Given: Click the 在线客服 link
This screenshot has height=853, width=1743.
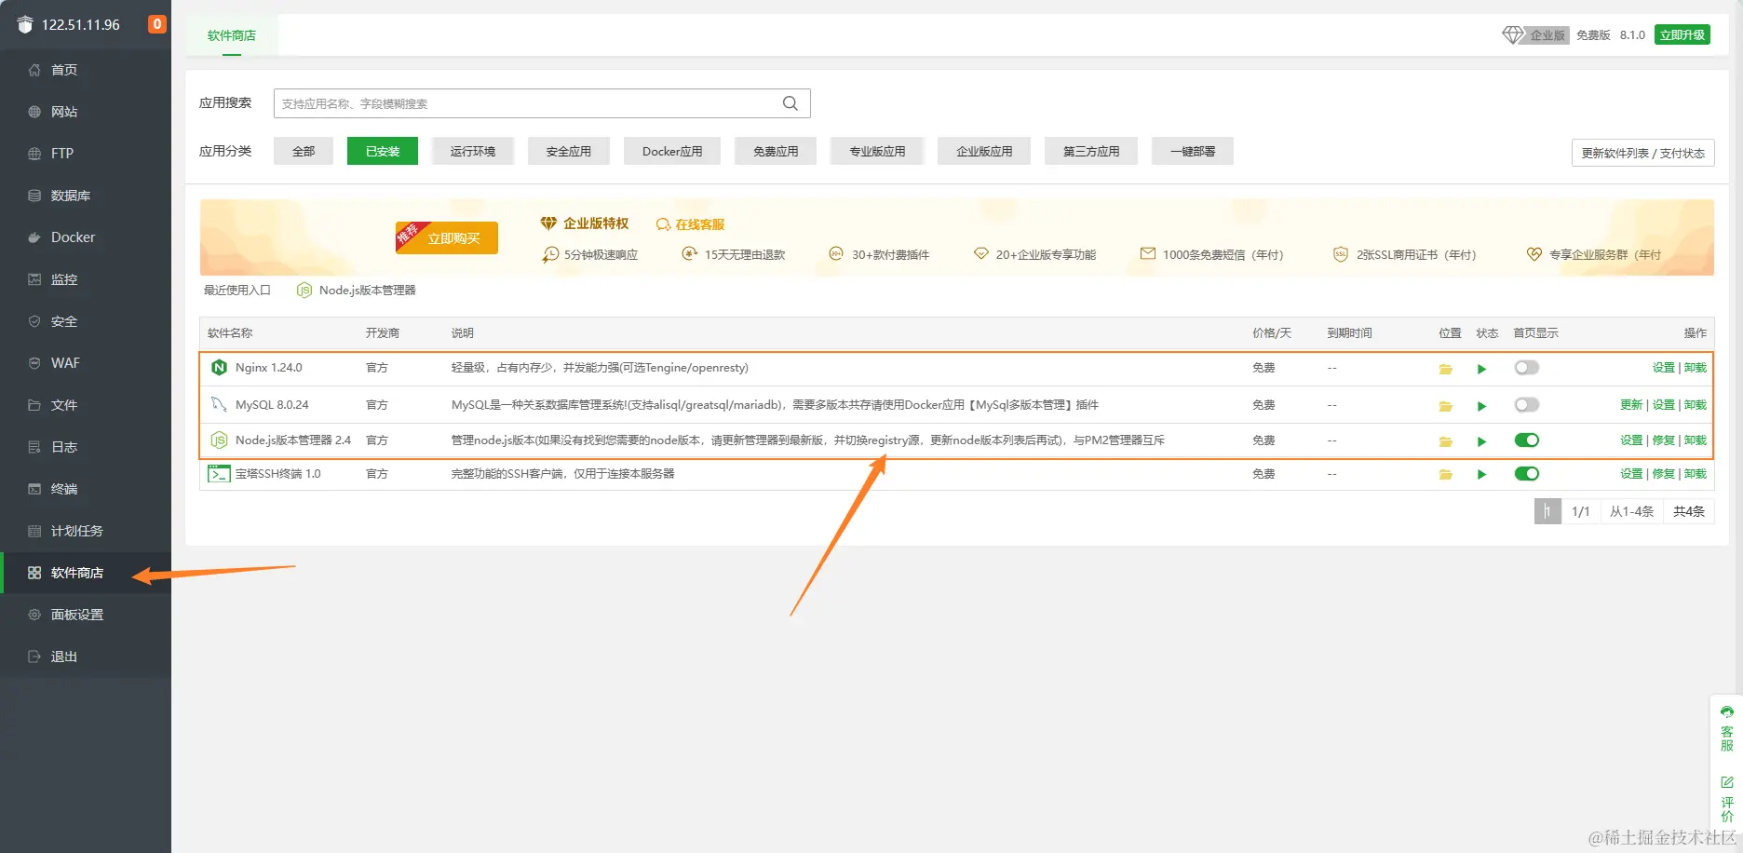Looking at the screenshot, I should pyautogui.click(x=700, y=224).
